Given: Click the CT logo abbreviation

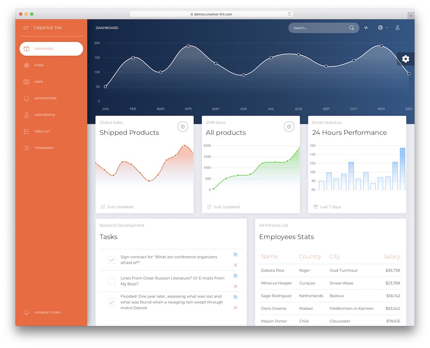Looking at the screenshot, I should point(26,28).
